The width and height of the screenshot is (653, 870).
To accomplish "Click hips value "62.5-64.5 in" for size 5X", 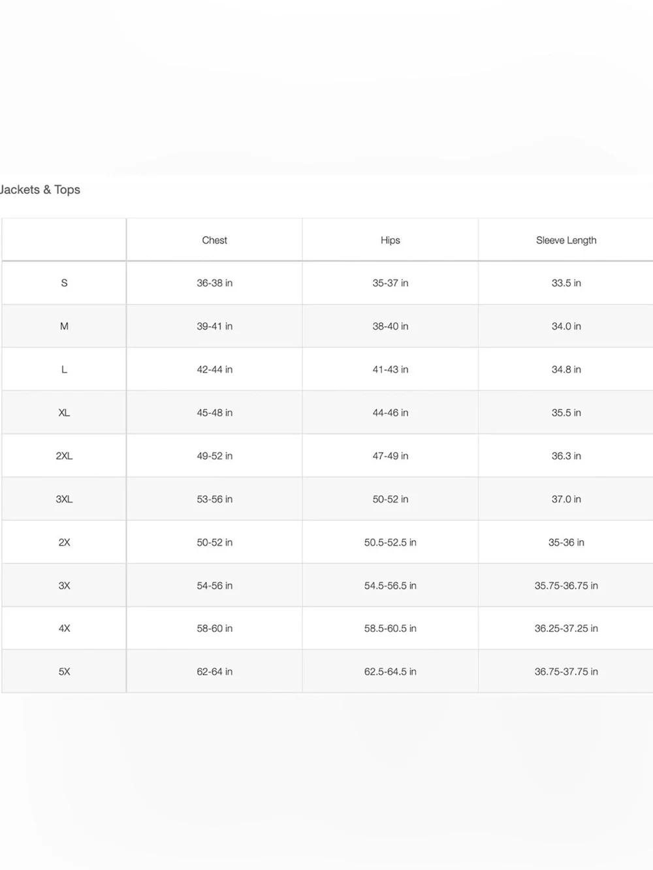I will pos(390,672).
